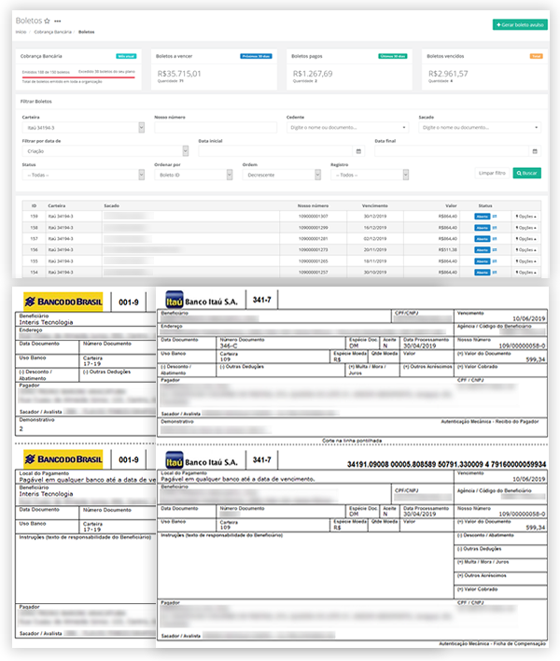Click the Nosso número input field
560x661 pixels.
click(214, 127)
